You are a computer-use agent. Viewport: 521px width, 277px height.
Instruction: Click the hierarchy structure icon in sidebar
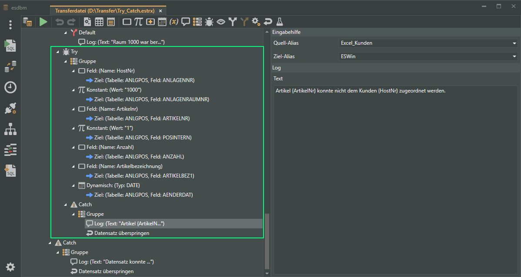10,129
